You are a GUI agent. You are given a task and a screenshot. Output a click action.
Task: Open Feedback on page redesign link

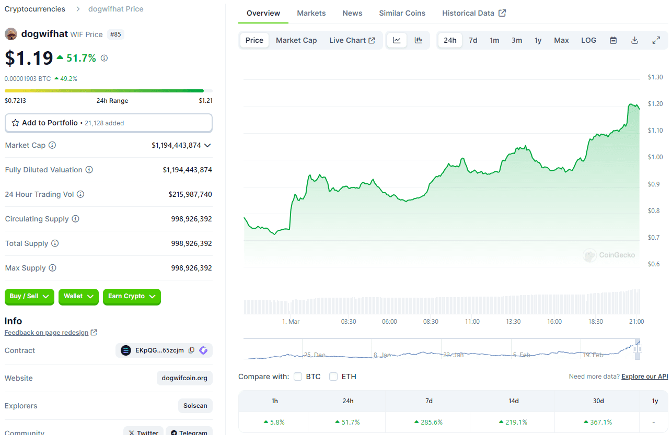(51, 333)
